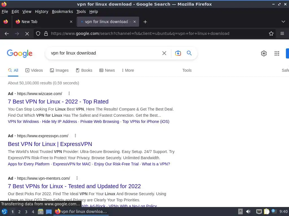Switch to Books results
The image size is (289, 216).
tap(84, 70)
